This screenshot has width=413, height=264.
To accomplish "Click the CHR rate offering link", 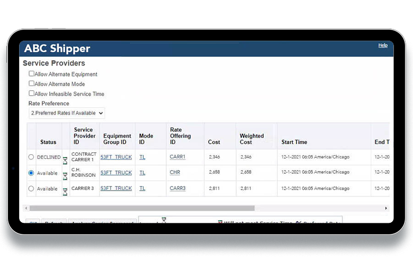I will [x=175, y=173].
